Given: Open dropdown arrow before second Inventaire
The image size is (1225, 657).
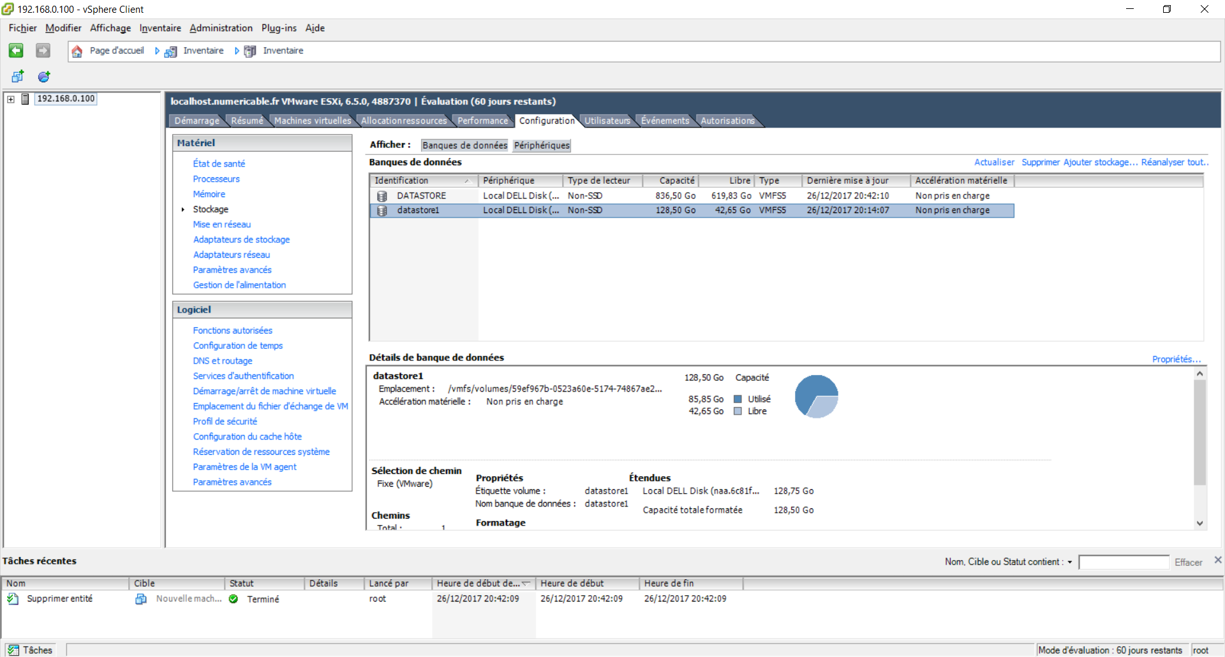Looking at the screenshot, I should tap(237, 51).
